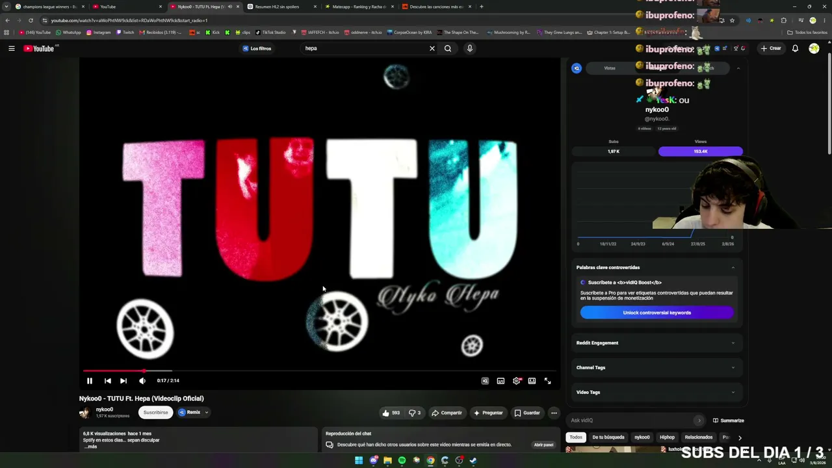Skip to the next video
This screenshot has height=468, width=832.
(123, 381)
